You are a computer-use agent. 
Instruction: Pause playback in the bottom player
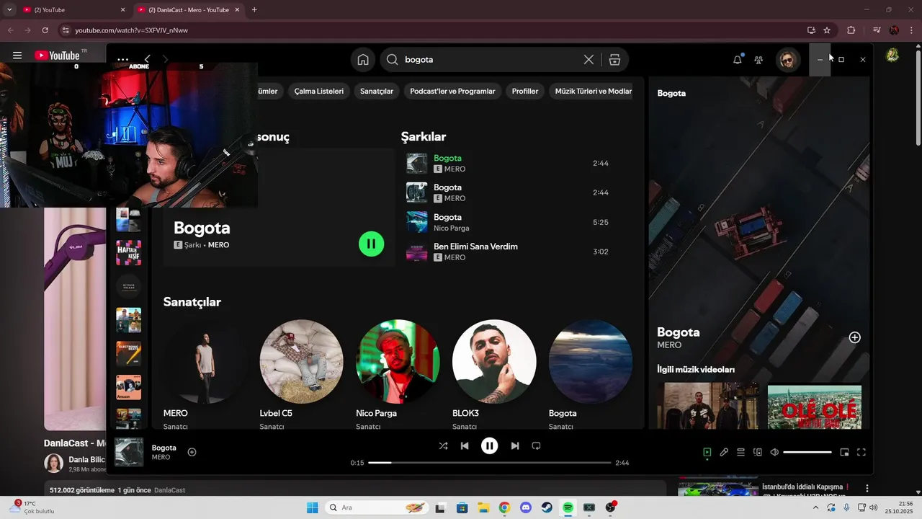[x=489, y=446]
